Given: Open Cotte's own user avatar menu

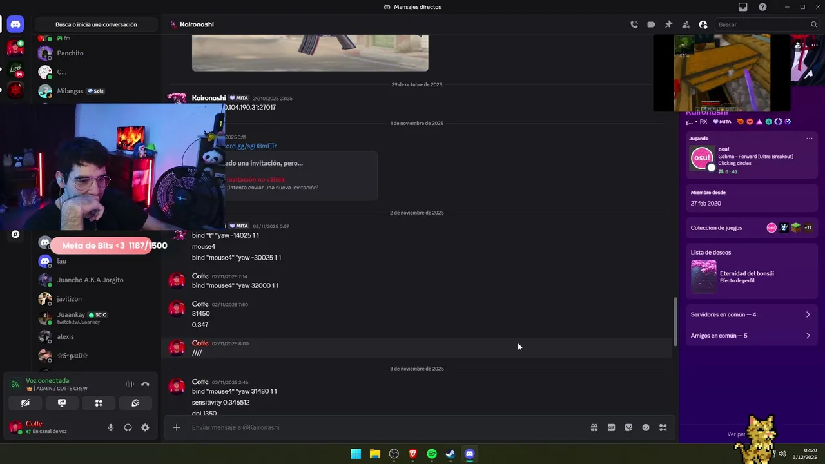Looking at the screenshot, I should point(15,427).
